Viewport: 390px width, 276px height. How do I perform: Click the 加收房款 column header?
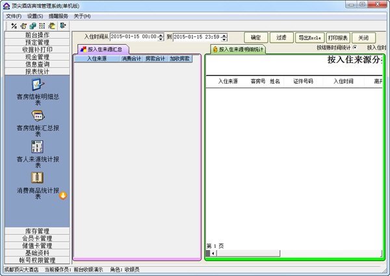tap(179, 58)
